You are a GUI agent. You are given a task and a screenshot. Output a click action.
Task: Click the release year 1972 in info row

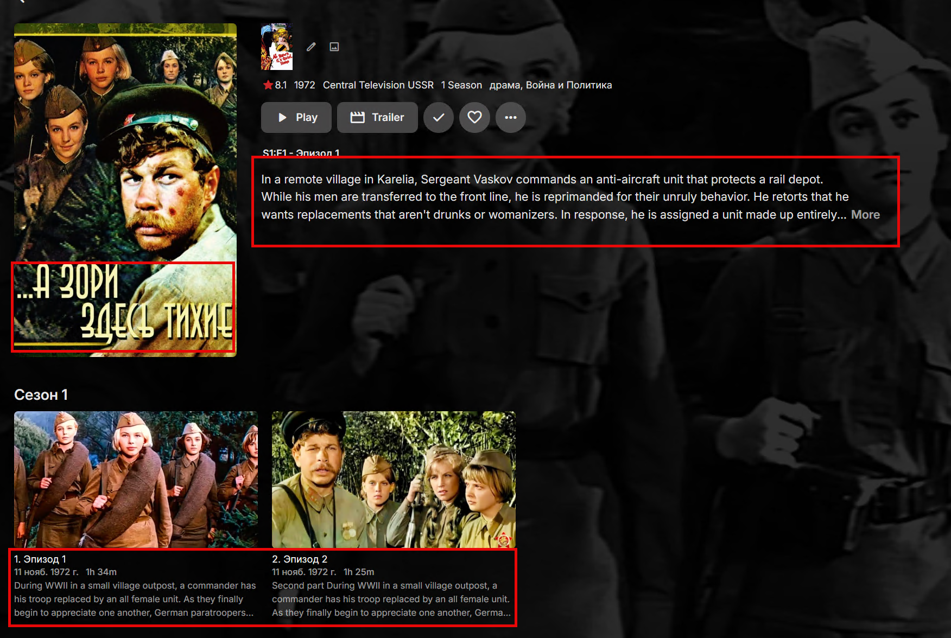point(305,85)
